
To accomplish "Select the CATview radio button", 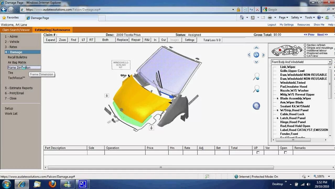I will coord(305,56).
